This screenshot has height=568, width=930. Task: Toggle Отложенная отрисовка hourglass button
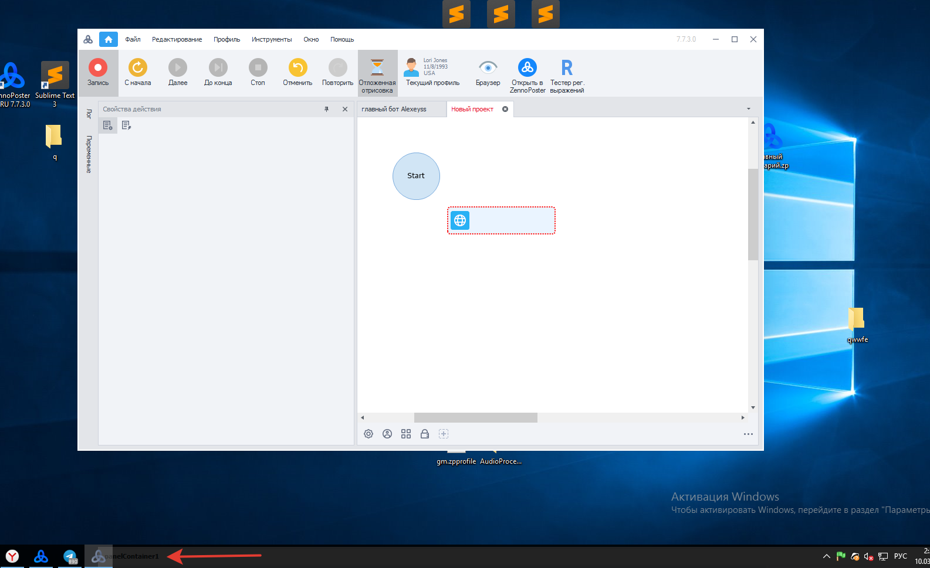point(377,73)
